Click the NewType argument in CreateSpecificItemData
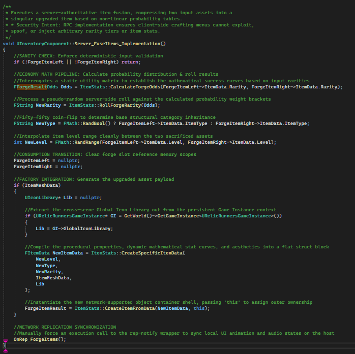 (x=45, y=266)
